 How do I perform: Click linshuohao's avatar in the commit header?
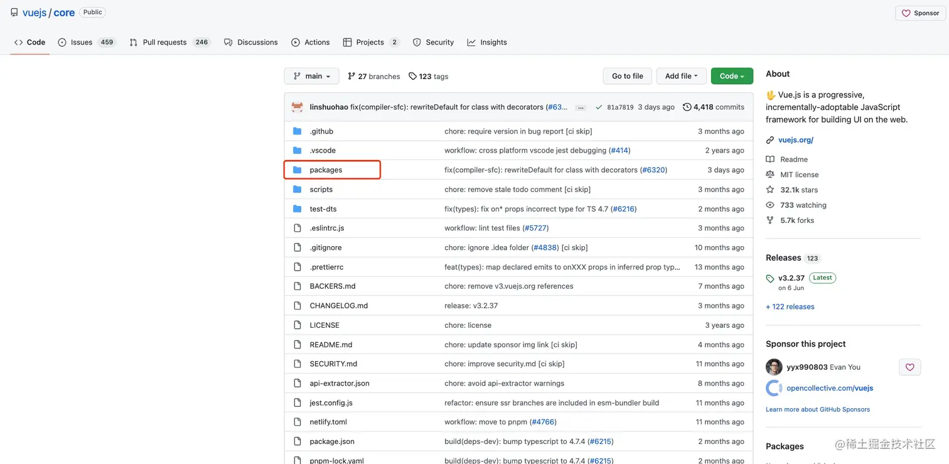click(298, 107)
